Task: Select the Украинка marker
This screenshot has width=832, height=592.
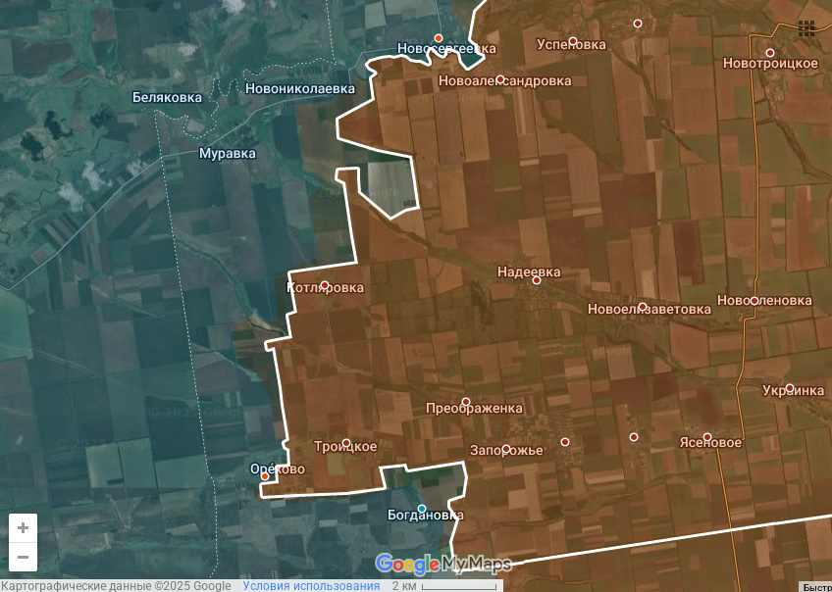Action: click(x=790, y=388)
